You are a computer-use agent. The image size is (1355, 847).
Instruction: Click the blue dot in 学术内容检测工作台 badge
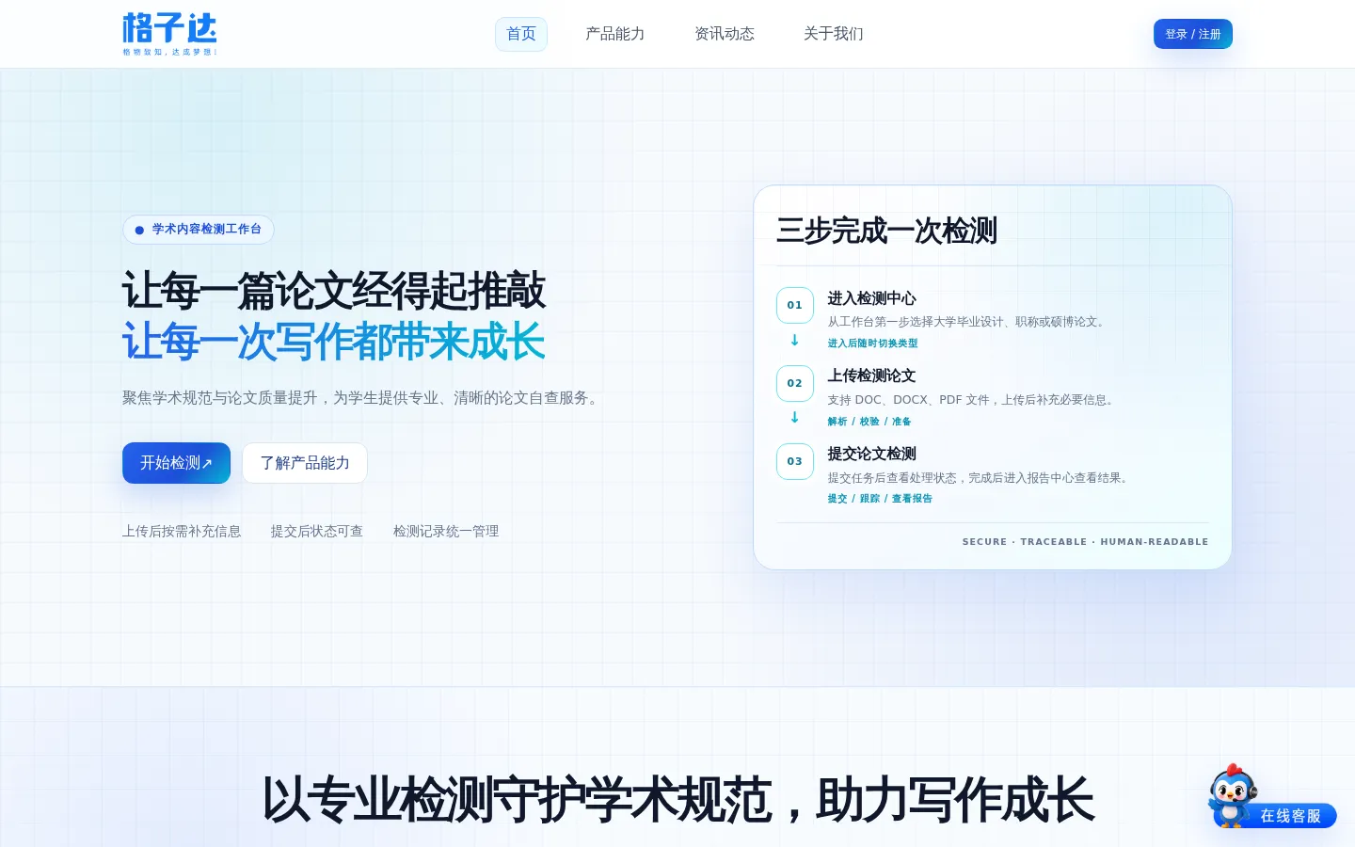click(x=139, y=230)
